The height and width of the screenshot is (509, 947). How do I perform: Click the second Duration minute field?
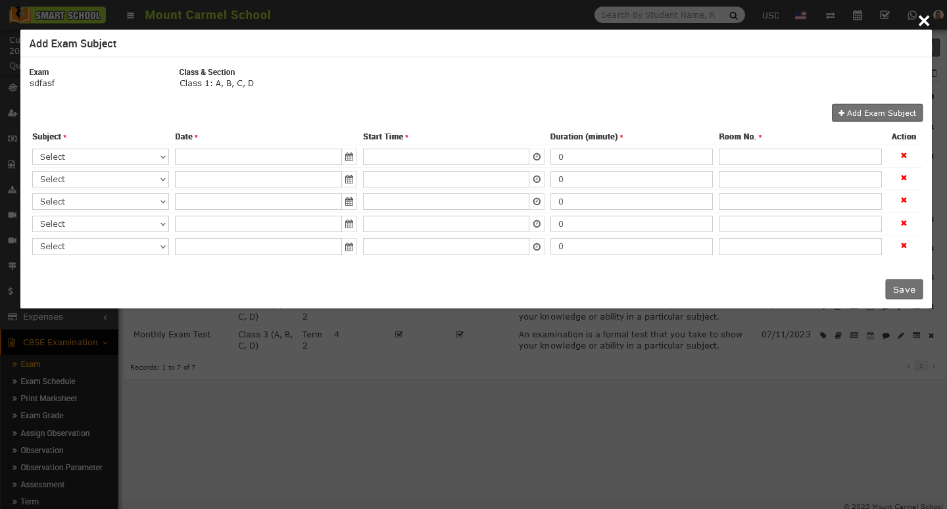coord(631,180)
